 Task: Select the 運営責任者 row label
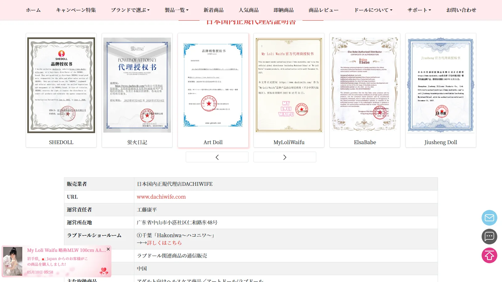tap(79, 210)
